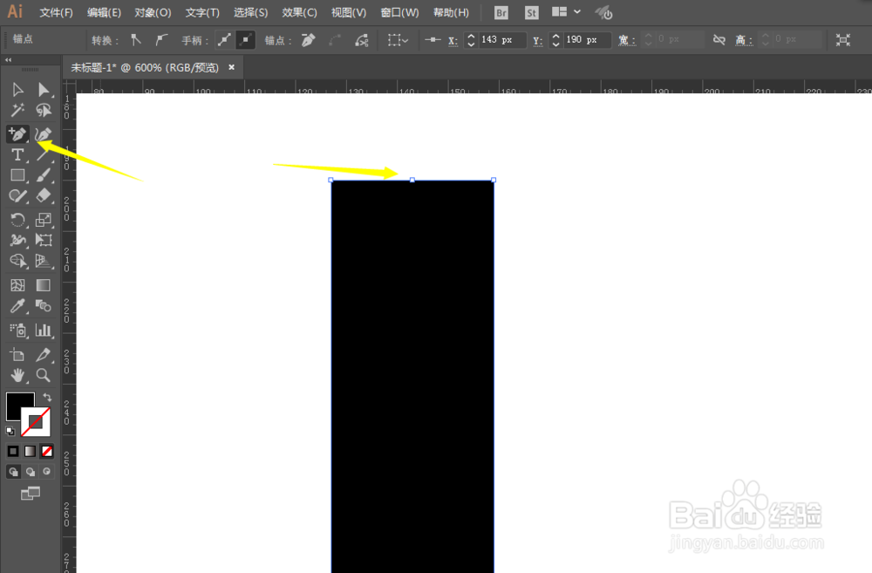Viewport: 872px width, 573px height.
Task: Activate the Zoom tool
Action: click(x=44, y=375)
